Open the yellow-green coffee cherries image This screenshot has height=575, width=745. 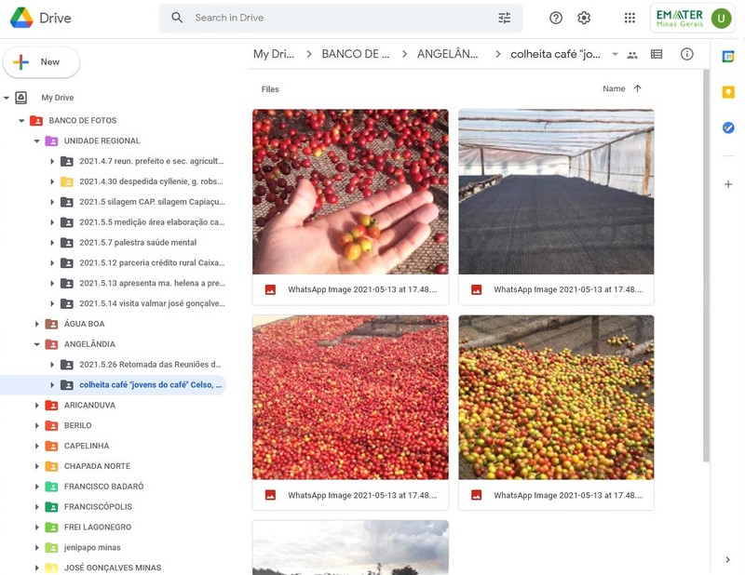tap(556, 412)
